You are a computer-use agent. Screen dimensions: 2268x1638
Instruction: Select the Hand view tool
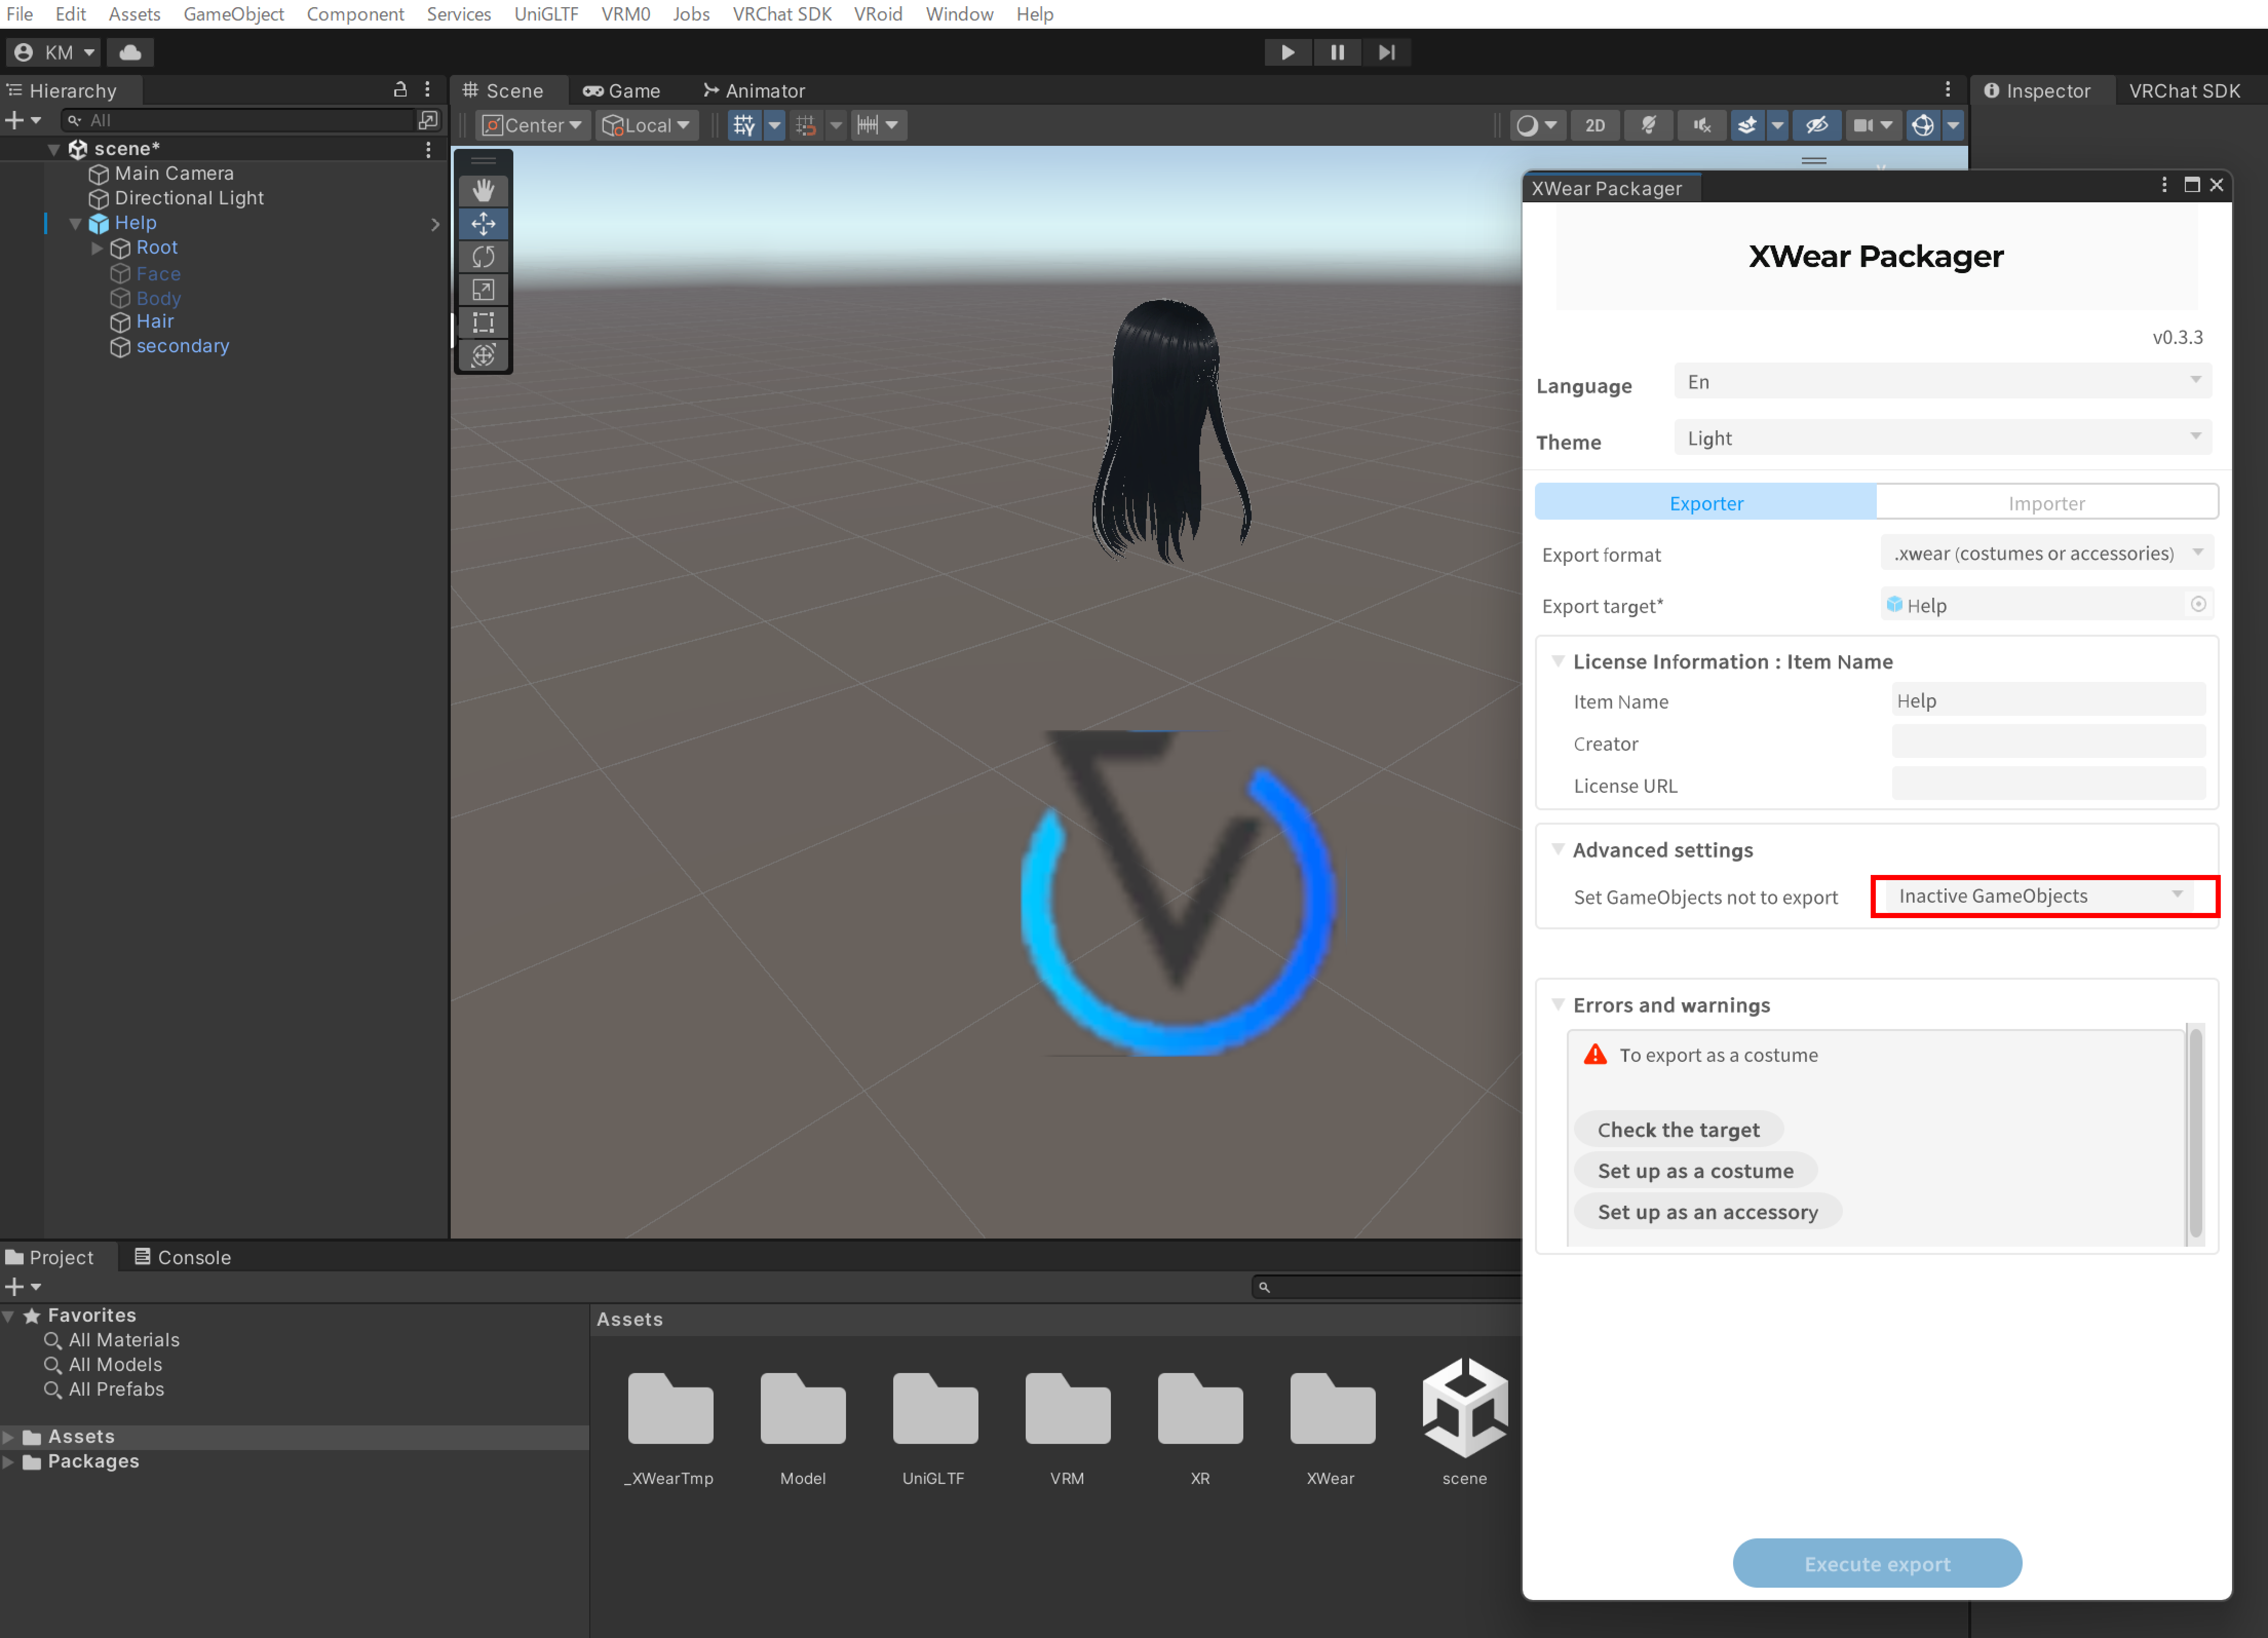[x=483, y=190]
